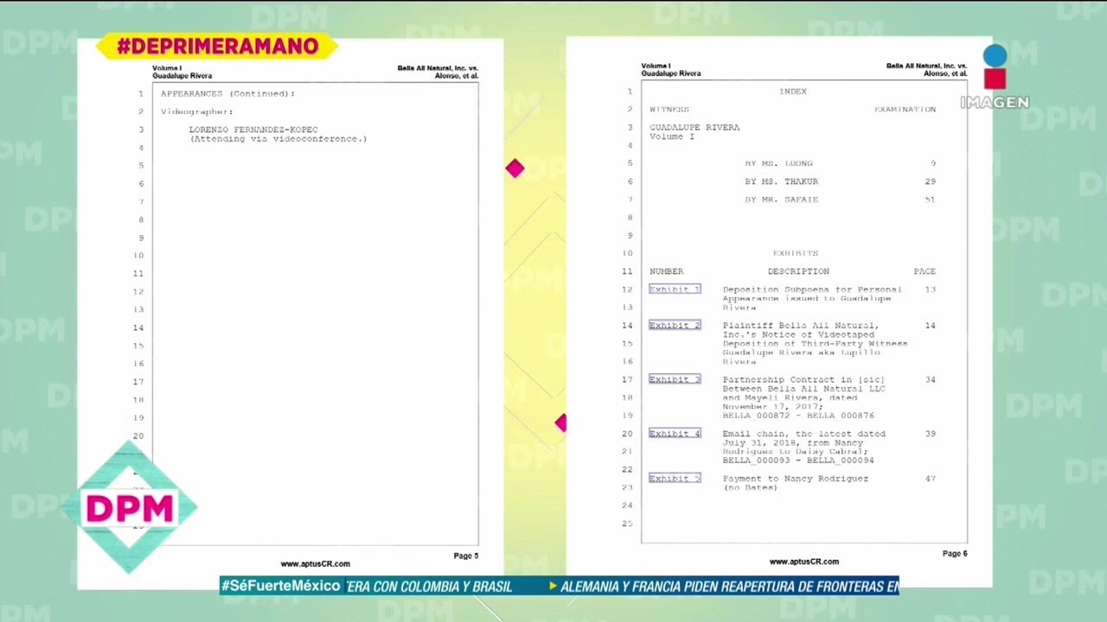Click page number 34 for Exhibit 3
The height and width of the screenshot is (622, 1107).
tap(930, 379)
